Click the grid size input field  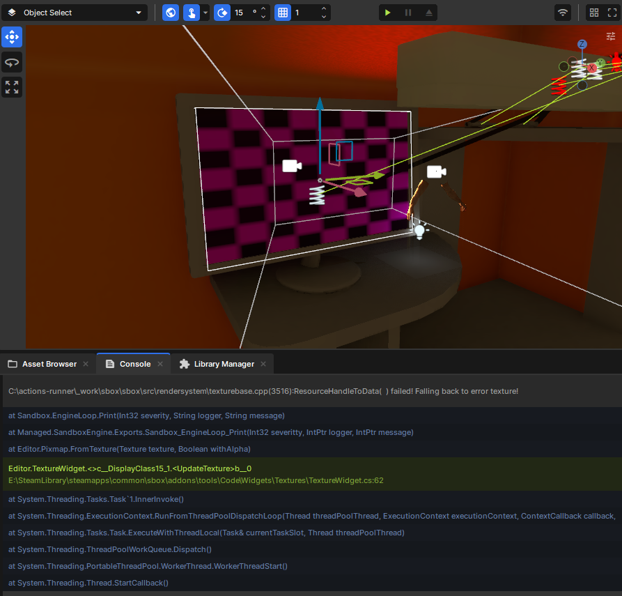(x=306, y=13)
